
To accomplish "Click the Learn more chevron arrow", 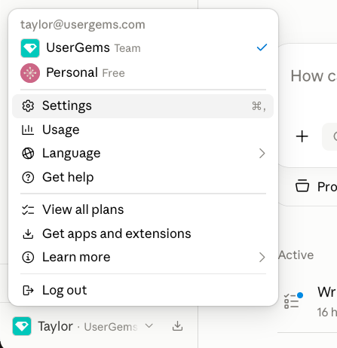I will point(262,257).
